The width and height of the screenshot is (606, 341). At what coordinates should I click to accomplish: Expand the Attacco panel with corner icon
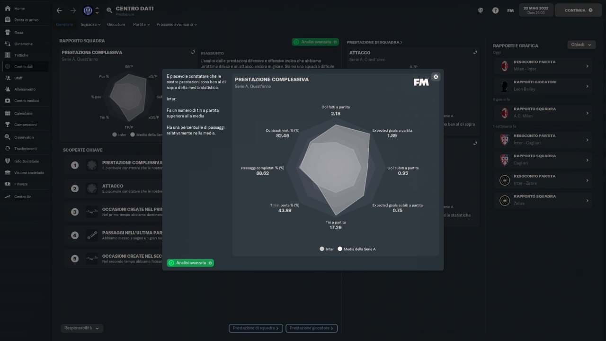click(x=475, y=53)
